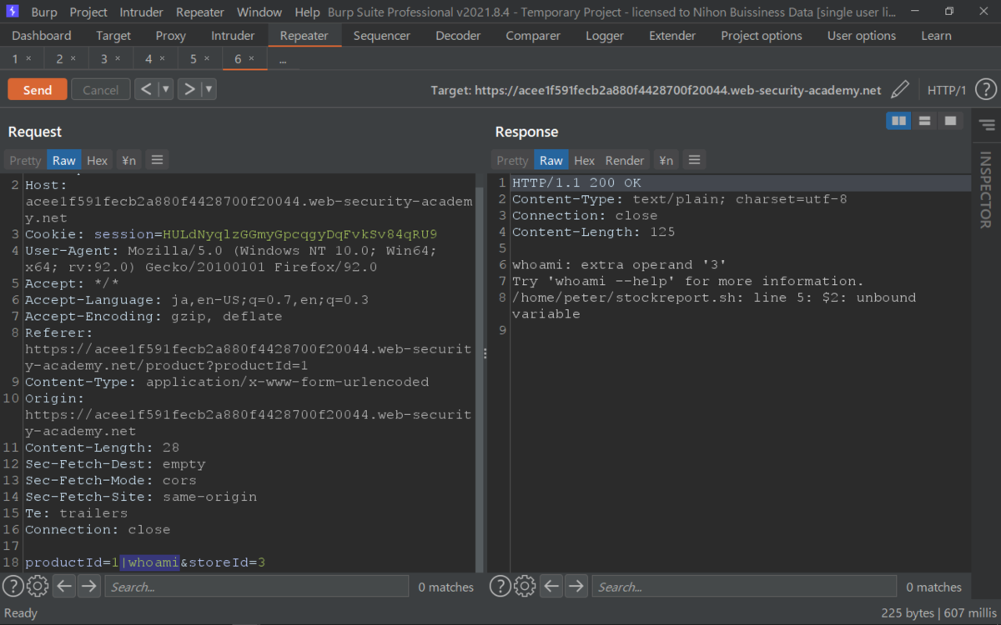The image size is (1001, 625).
Task: Click the Cancel button
Action: tap(101, 90)
